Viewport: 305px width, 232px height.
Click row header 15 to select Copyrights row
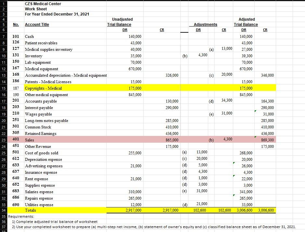click(3, 88)
